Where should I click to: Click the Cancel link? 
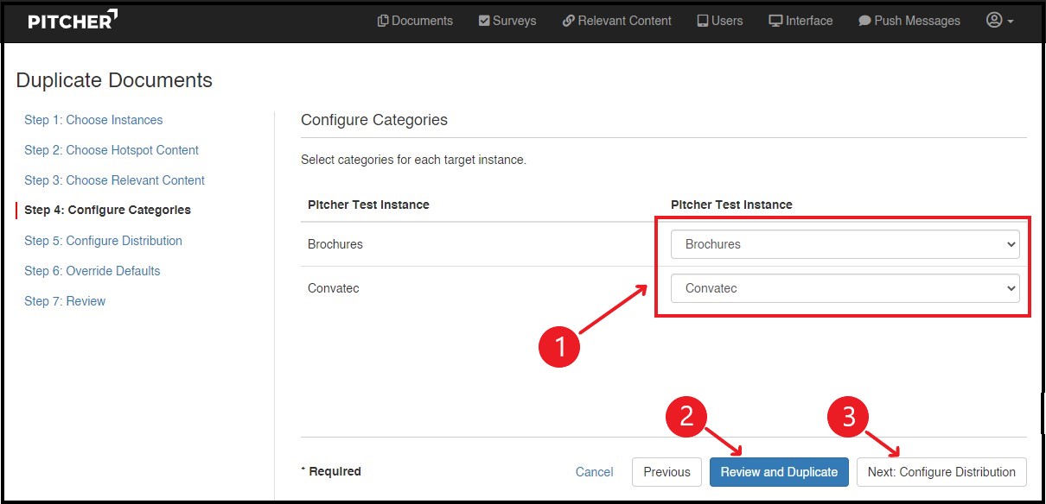click(594, 472)
